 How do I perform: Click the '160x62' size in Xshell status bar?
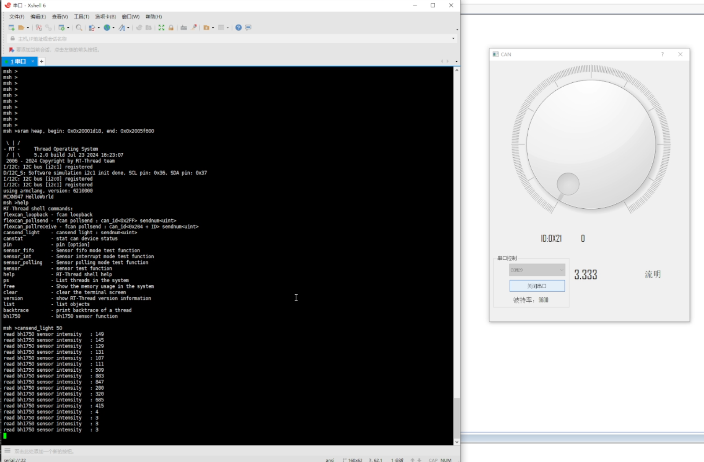(x=355, y=460)
